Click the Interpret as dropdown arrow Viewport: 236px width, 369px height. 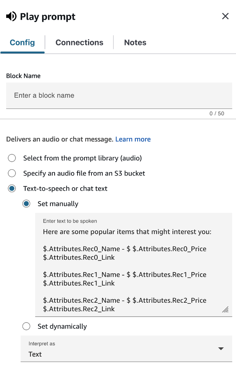[x=221, y=349]
